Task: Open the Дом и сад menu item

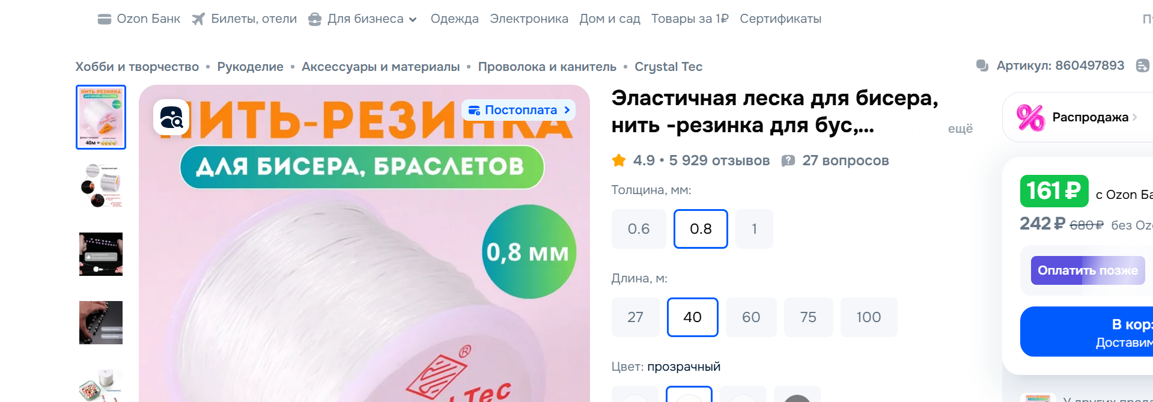Action: pyautogui.click(x=610, y=19)
